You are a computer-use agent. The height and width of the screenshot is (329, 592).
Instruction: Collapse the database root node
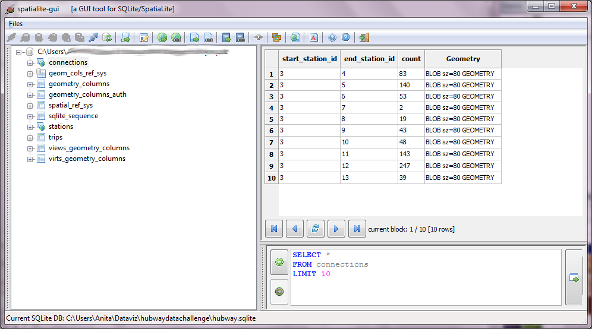tap(20, 52)
